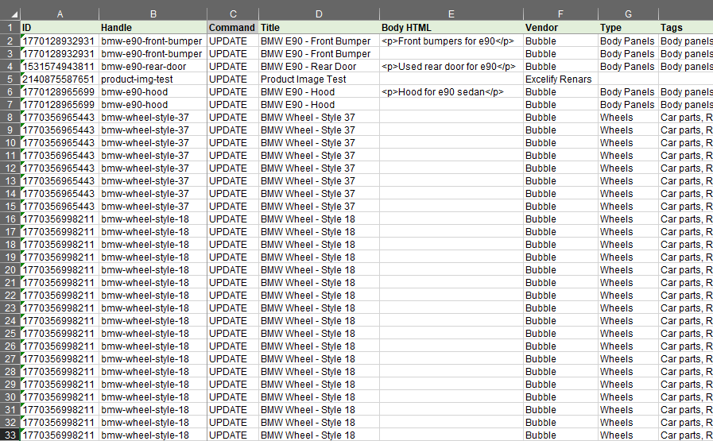The width and height of the screenshot is (713, 441).
Task: Click the Product Image Test title cell
Action: [x=319, y=79]
